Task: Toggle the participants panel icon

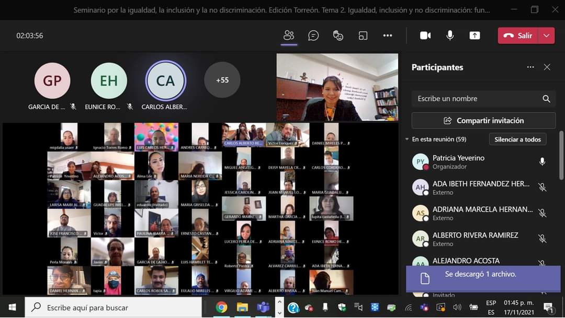Action: click(x=289, y=36)
